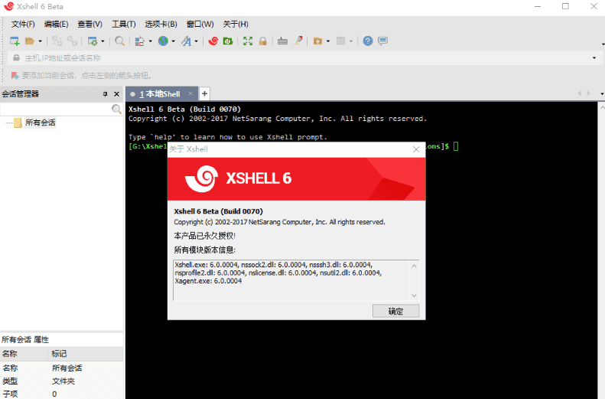Select the 所有会话 folder in tree

tap(41, 123)
